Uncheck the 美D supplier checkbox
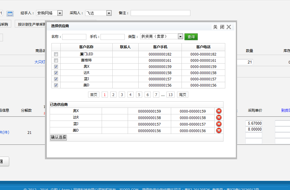 (56, 85)
